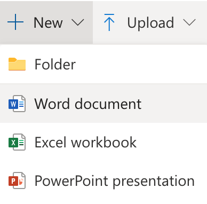Click the green Excel file icon

tap(17, 142)
